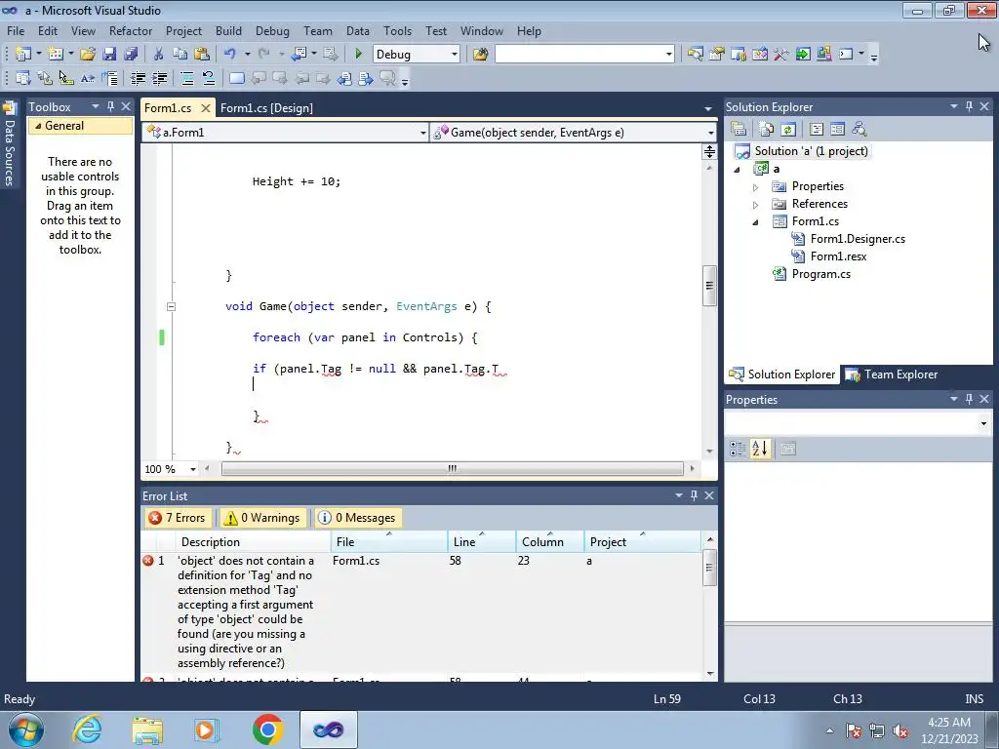999x749 pixels.
Task: Open Google Chrome from the taskbar
Action: [267, 729]
